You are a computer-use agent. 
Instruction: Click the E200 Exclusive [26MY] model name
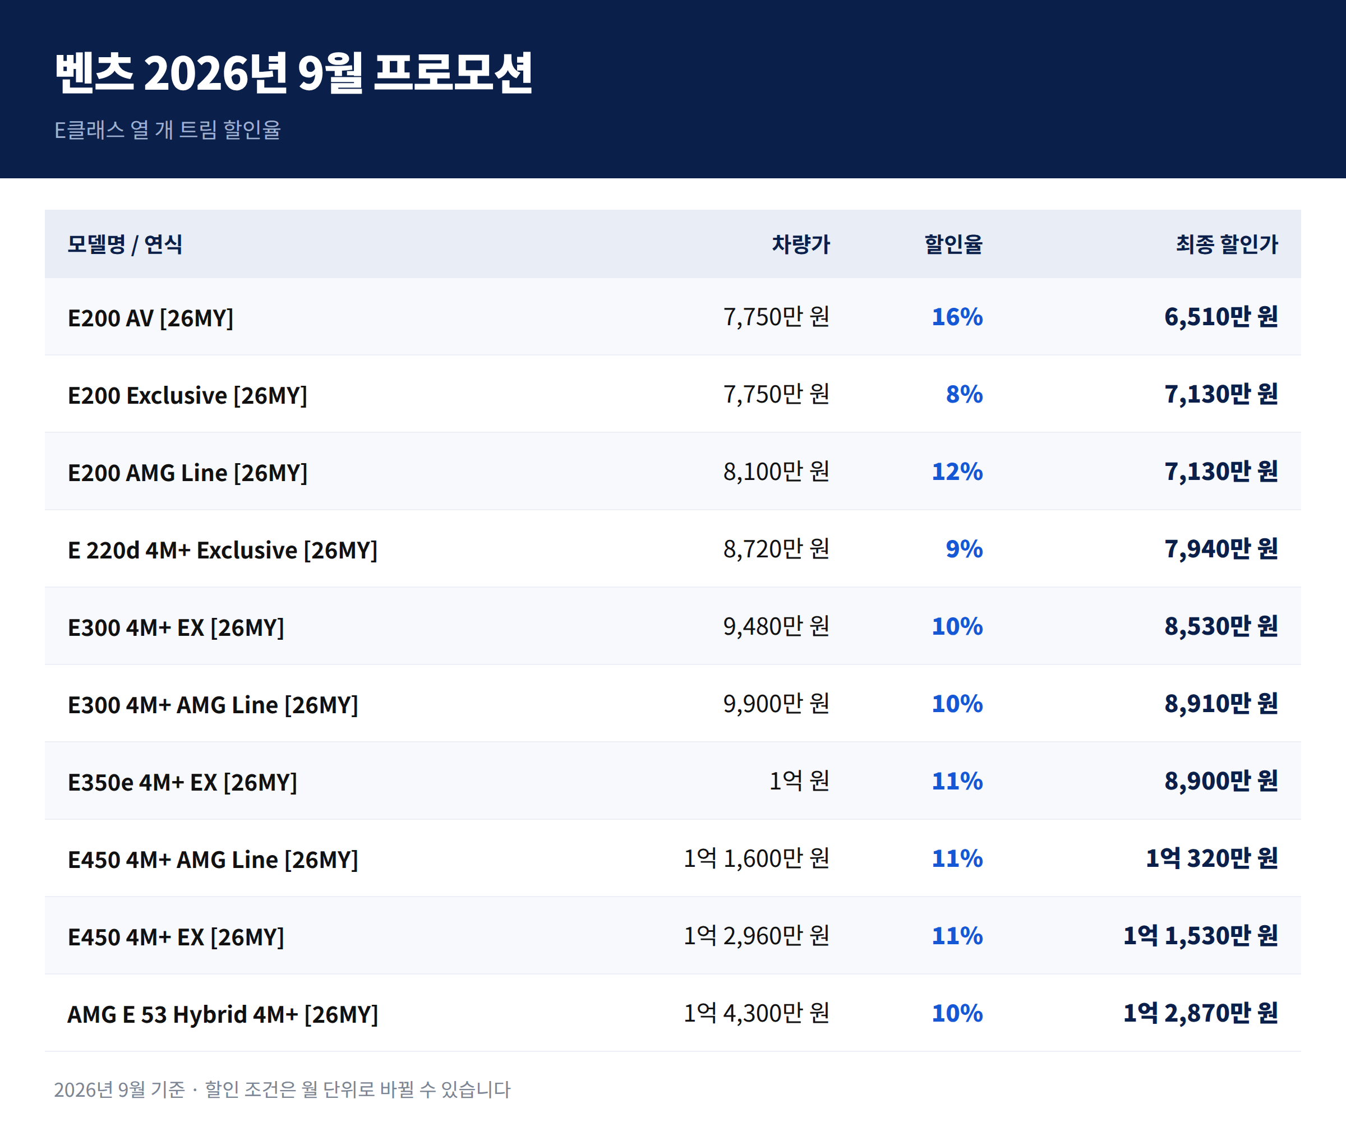pyautogui.click(x=187, y=395)
